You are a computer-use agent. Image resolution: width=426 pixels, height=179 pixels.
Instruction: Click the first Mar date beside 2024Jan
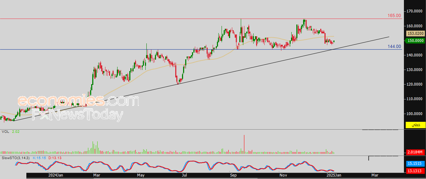coord(96,175)
